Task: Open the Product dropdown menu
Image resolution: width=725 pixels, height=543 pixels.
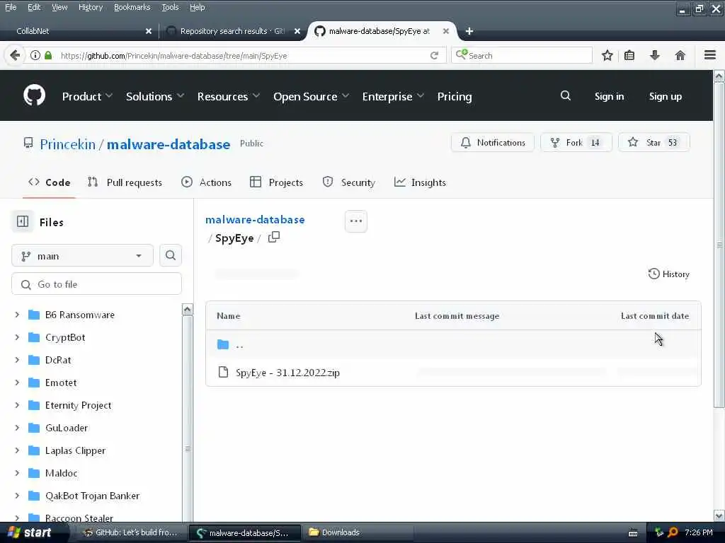Action: tap(87, 96)
